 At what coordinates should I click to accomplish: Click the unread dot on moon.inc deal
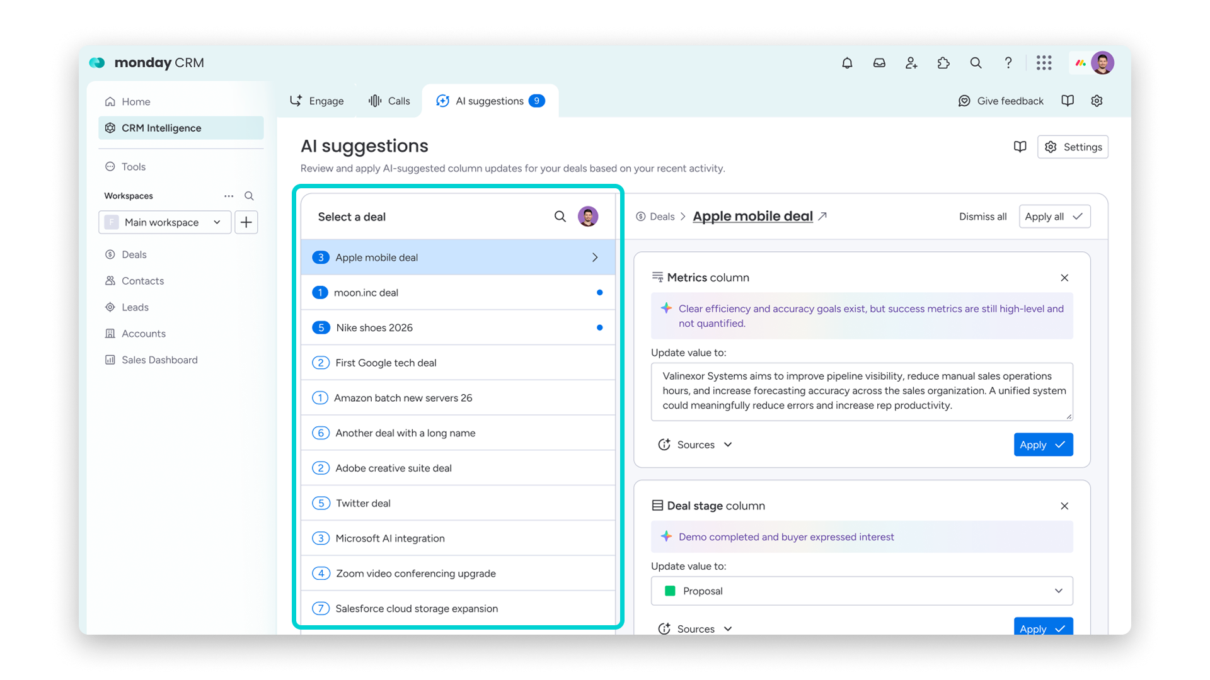599,293
